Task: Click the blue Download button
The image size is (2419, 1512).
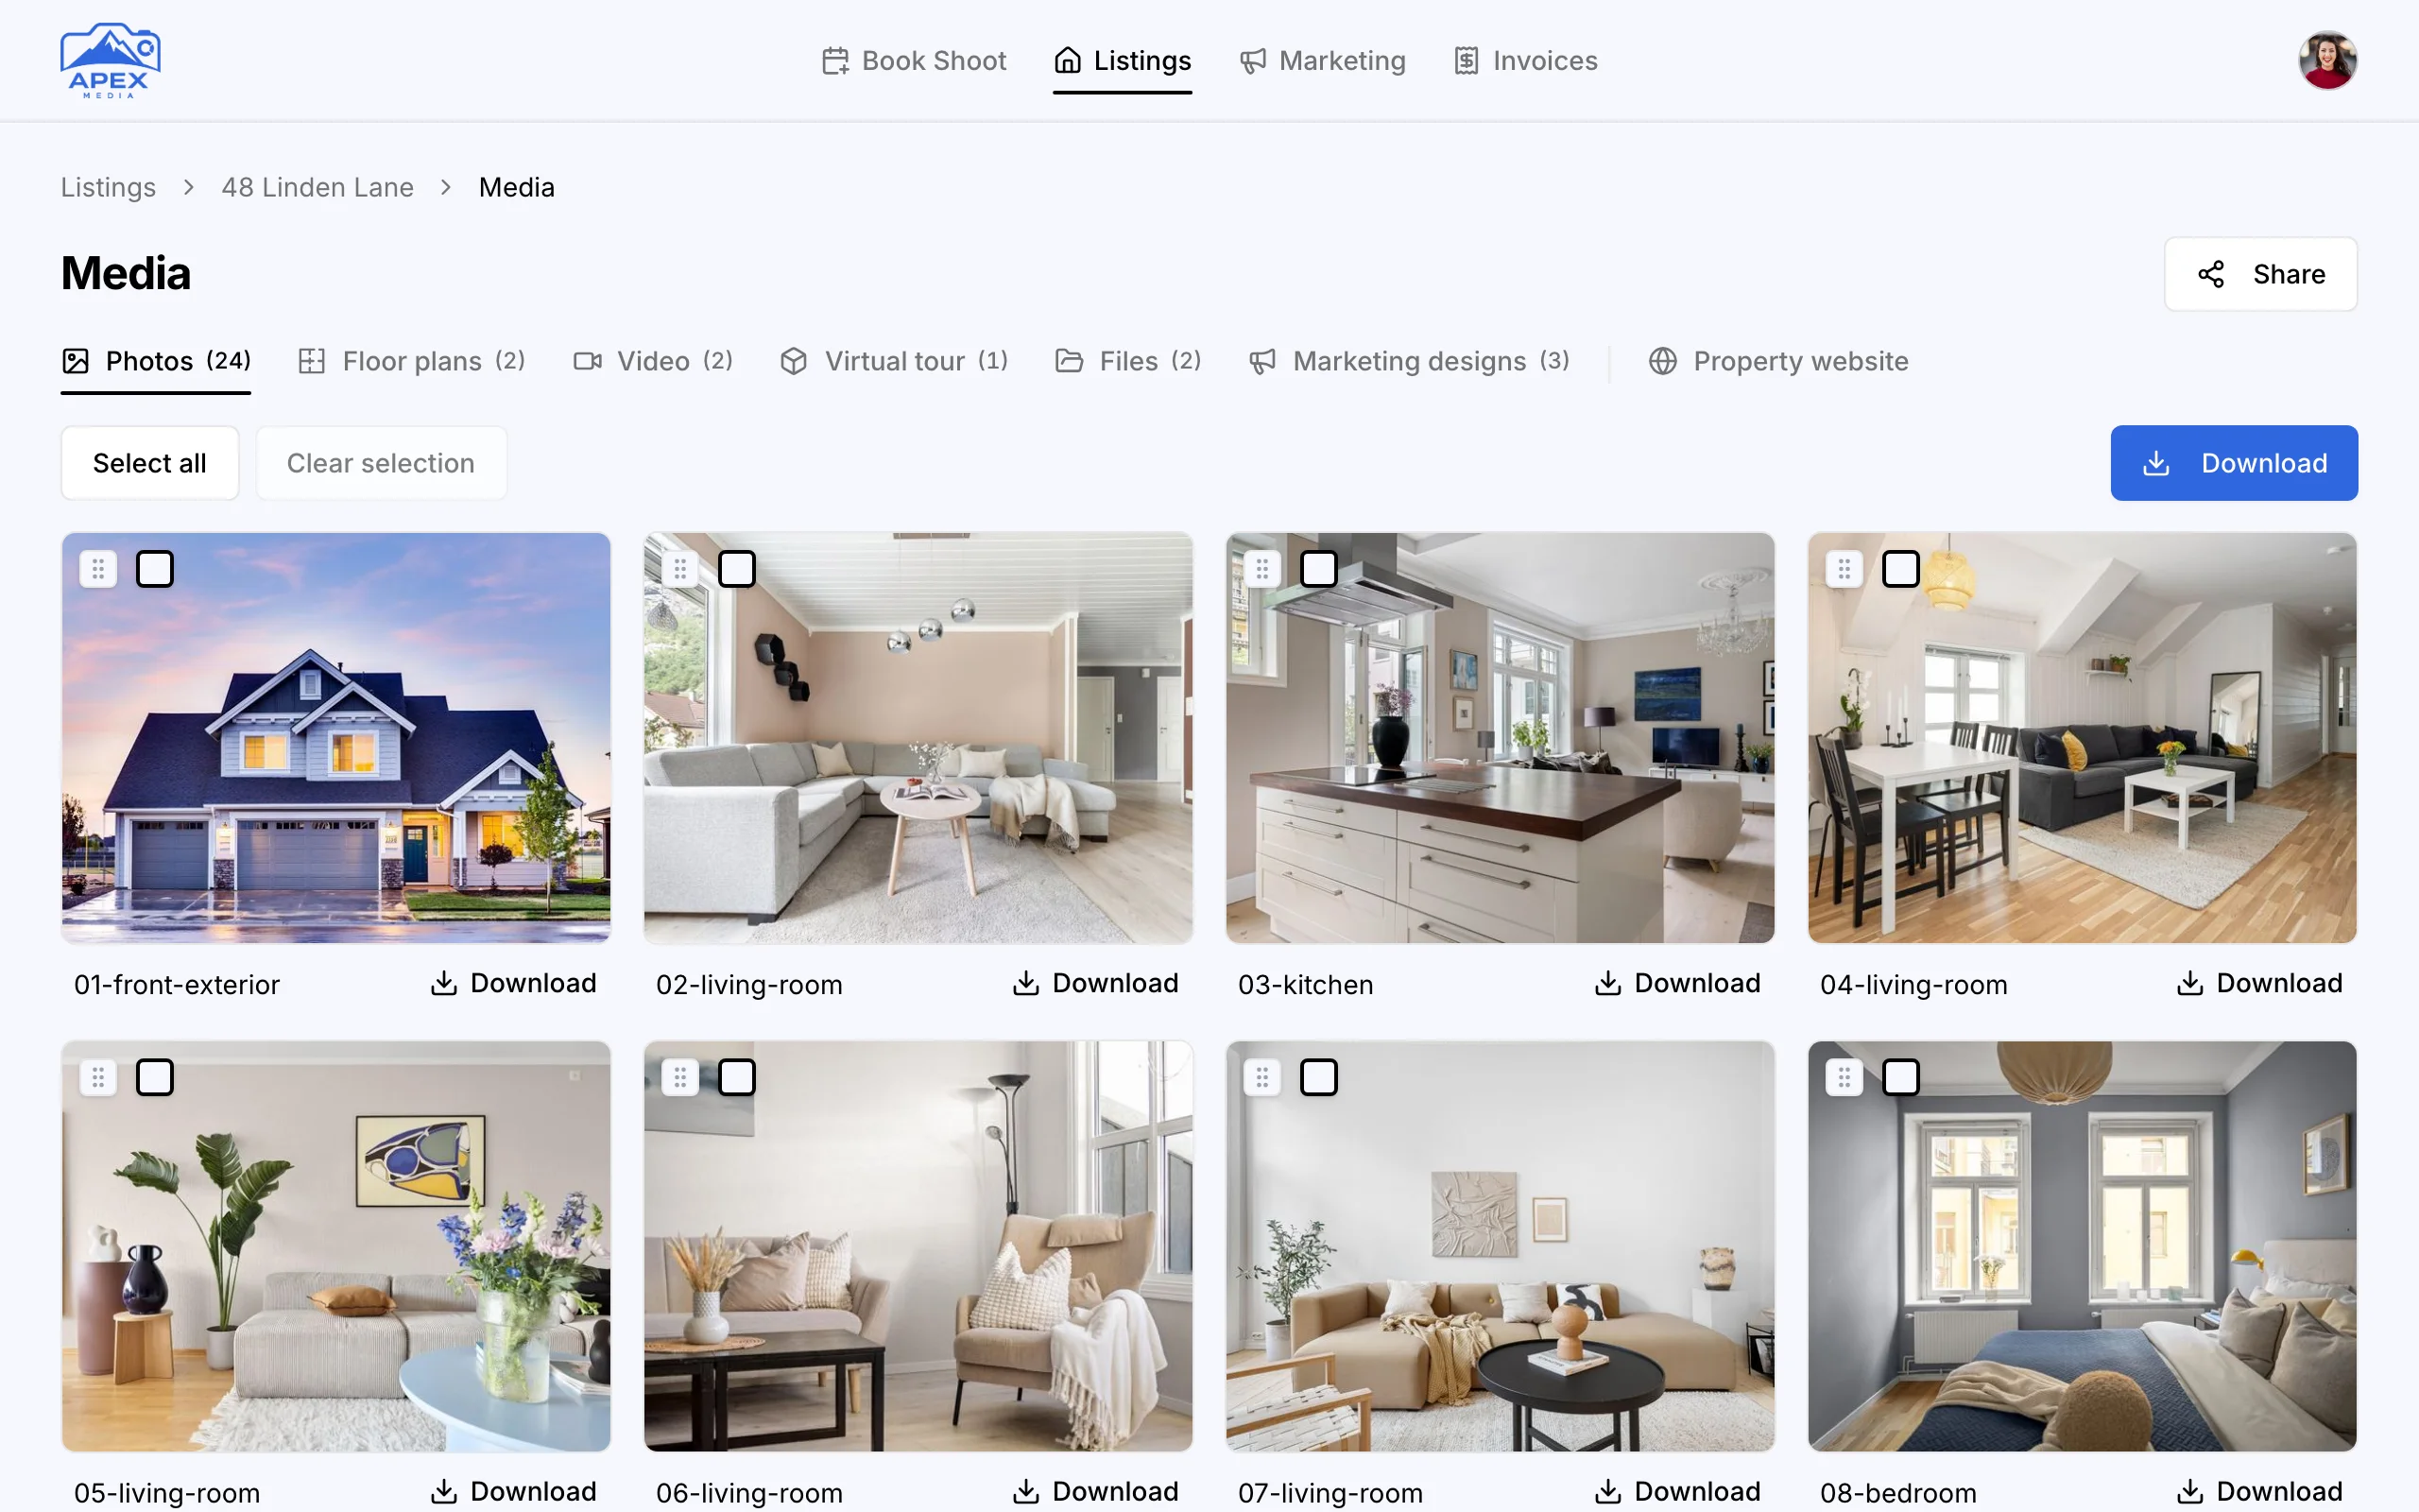Action: click(x=2234, y=463)
